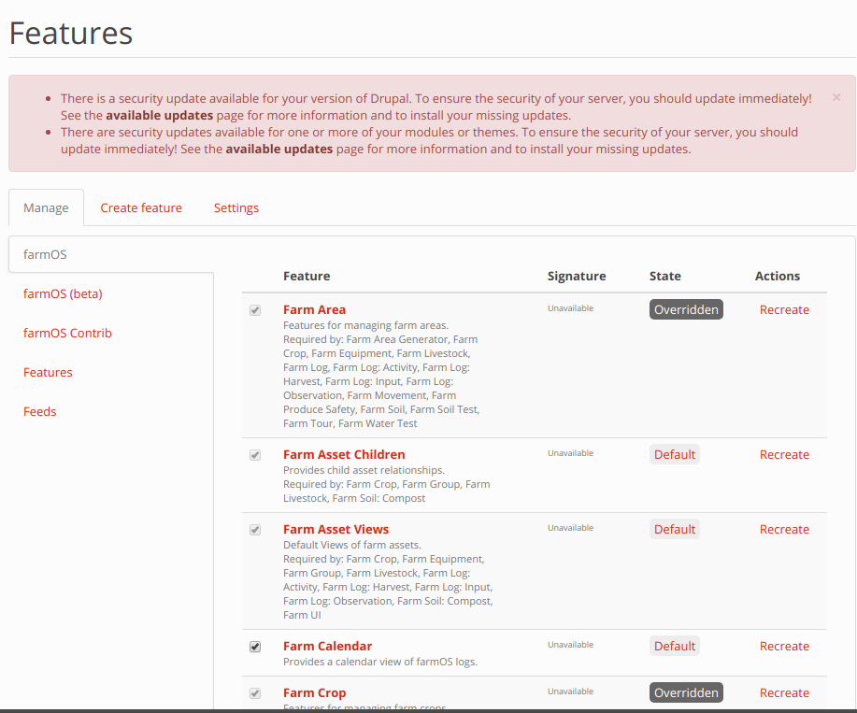This screenshot has width=857, height=713.
Task: Recreate the Farm Asset Children feature
Action: point(784,454)
